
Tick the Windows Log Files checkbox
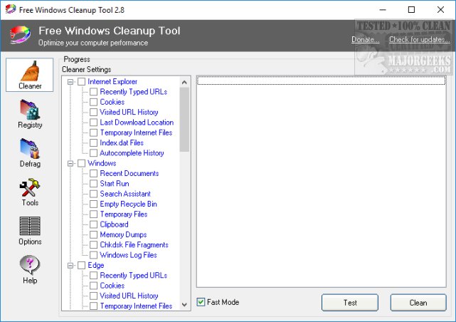(93, 255)
